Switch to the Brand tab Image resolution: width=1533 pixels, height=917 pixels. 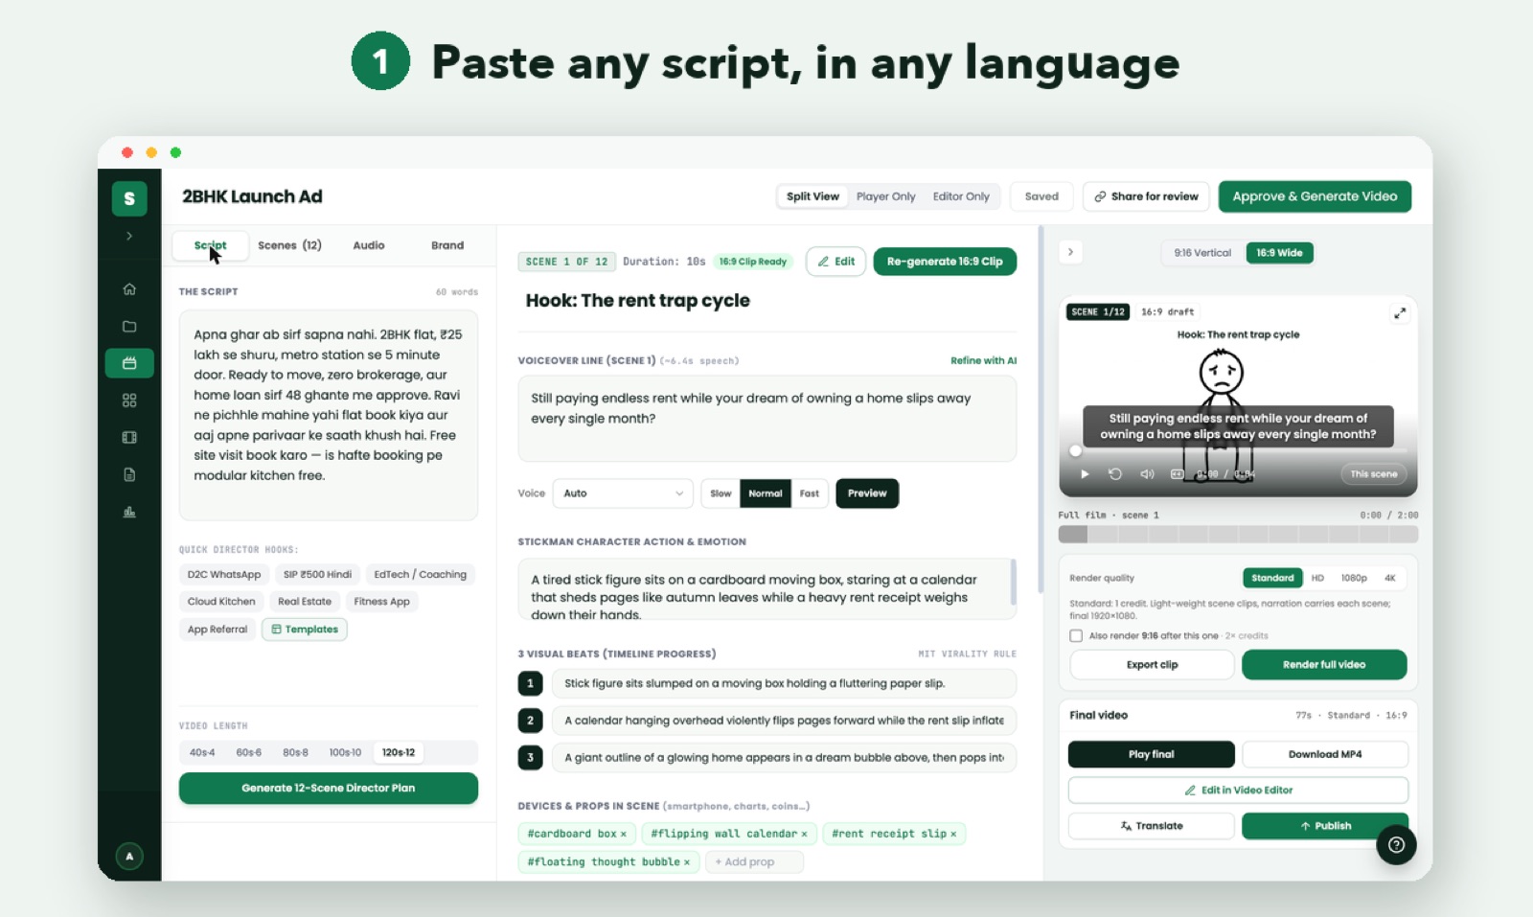click(447, 245)
